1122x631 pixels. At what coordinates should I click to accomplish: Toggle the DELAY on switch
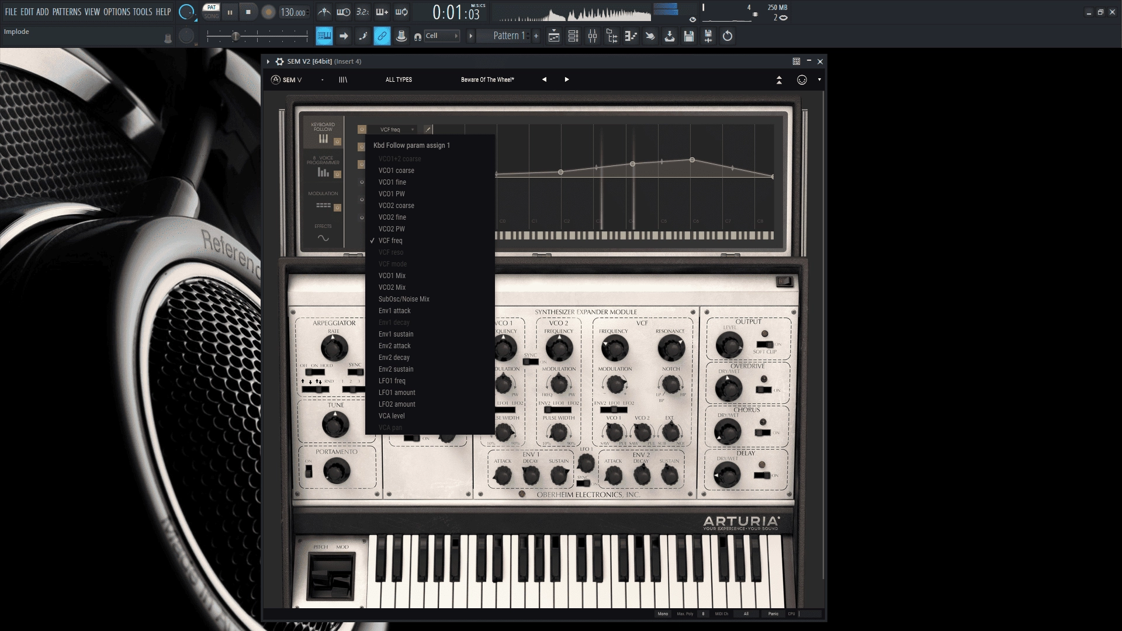pos(762,475)
